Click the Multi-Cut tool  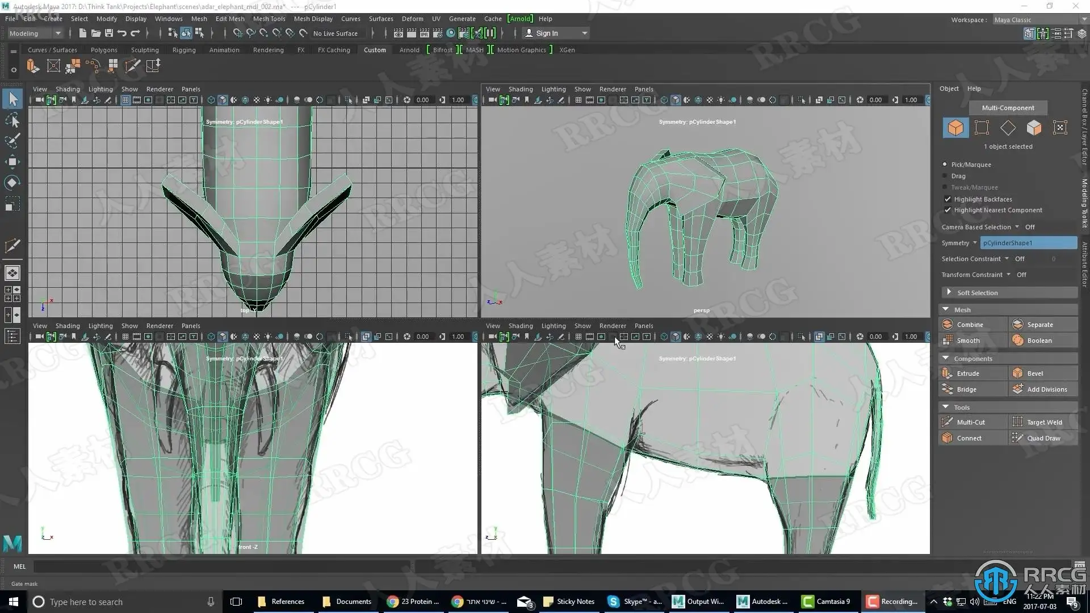pyautogui.click(x=971, y=422)
